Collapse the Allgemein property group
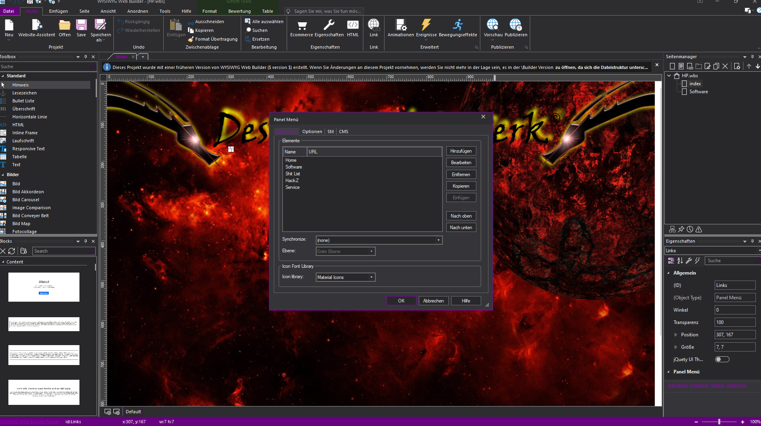Image resolution: width=761 pixels, height=426 pixels. pos(669,273)
